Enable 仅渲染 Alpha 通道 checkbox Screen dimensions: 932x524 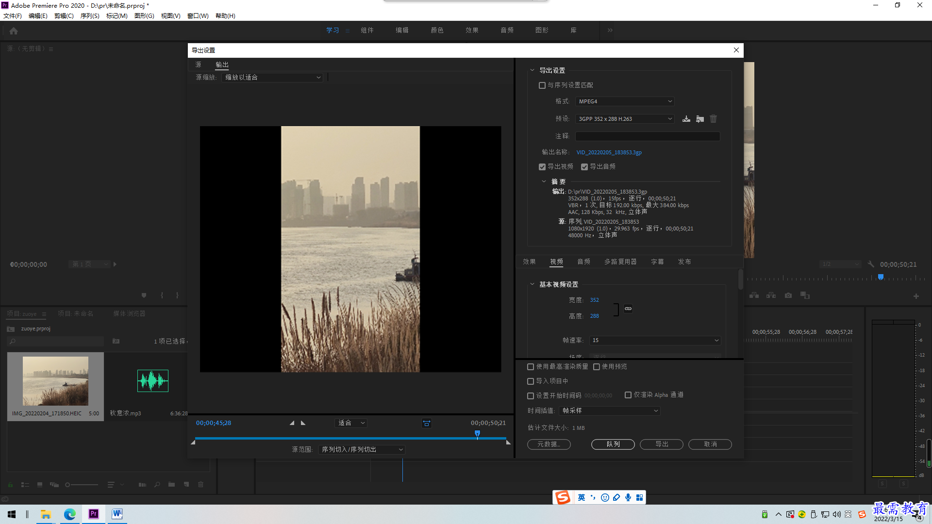(628, 395)
